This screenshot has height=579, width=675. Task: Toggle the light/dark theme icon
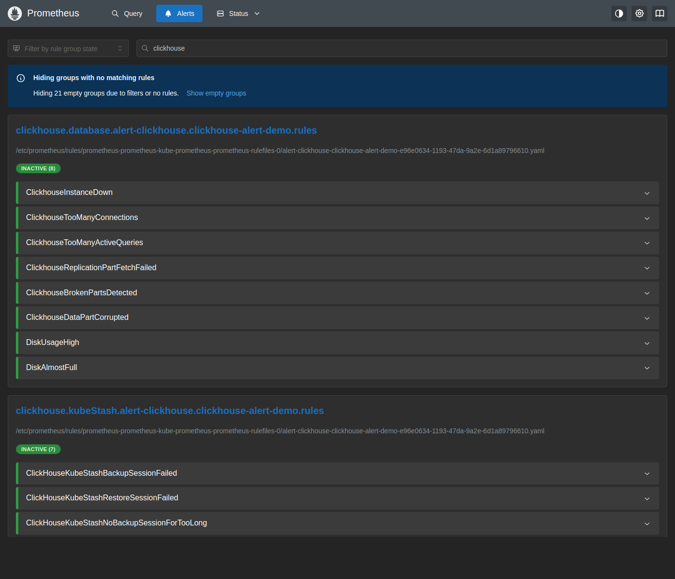(x=619, y=14)
